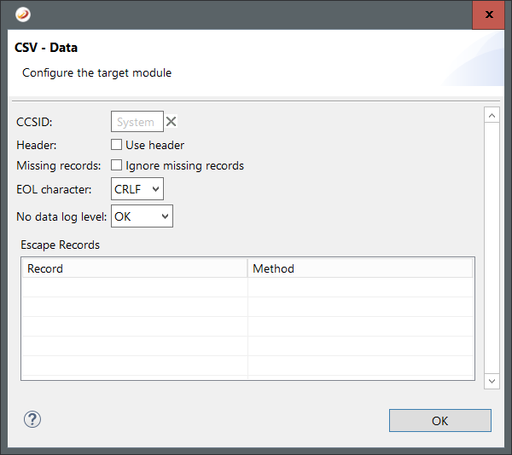Viewport: 512px width, 455px height.
Task: Clear the CCSID field with the X icon
Action: tap(171, 122)
